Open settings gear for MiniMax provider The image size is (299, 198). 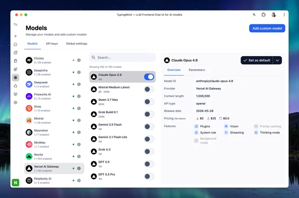(x=79, y=144)
